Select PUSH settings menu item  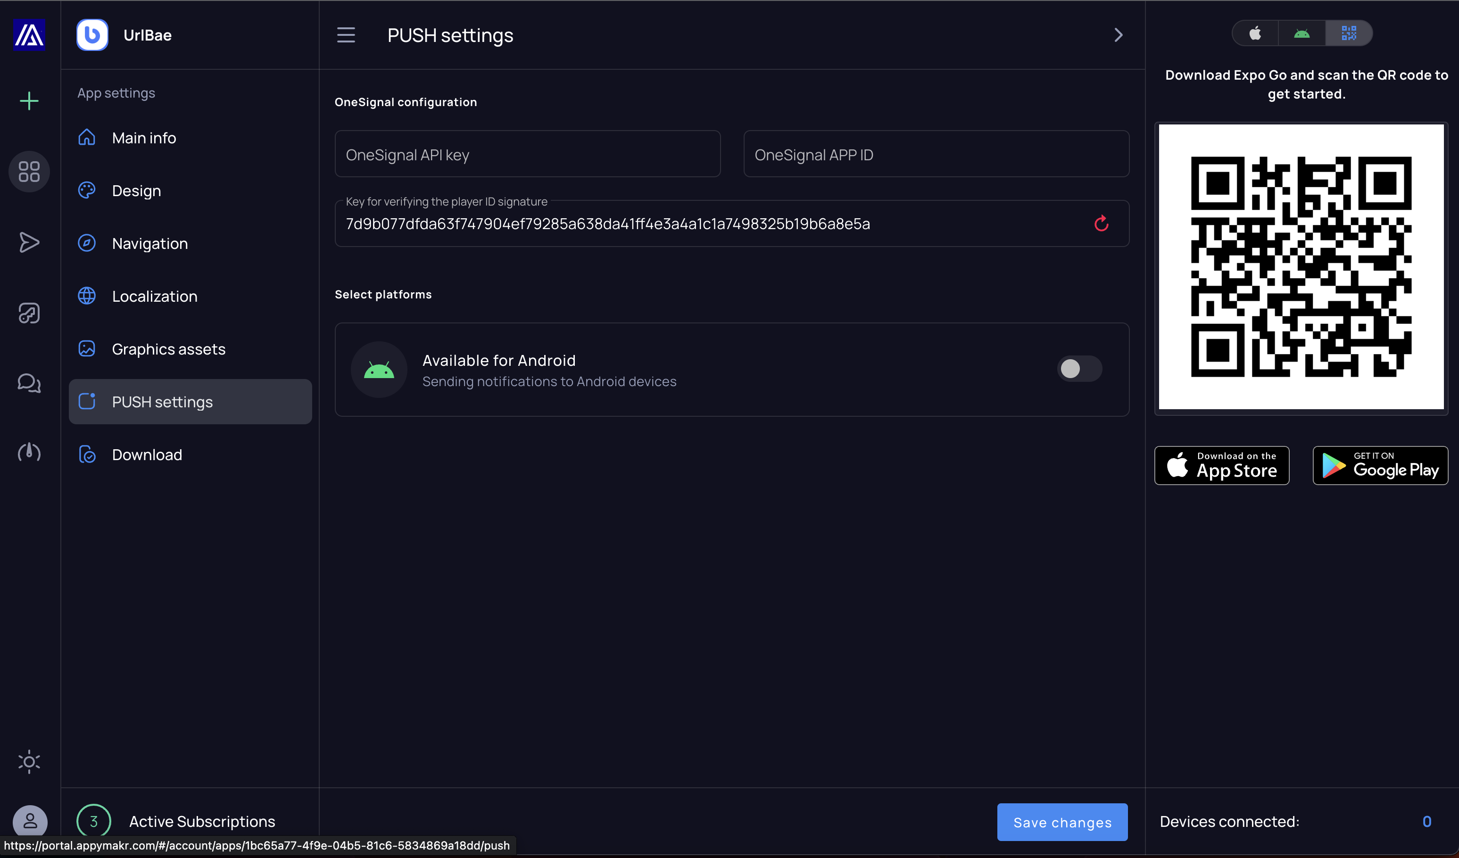[x=190, y=402]
